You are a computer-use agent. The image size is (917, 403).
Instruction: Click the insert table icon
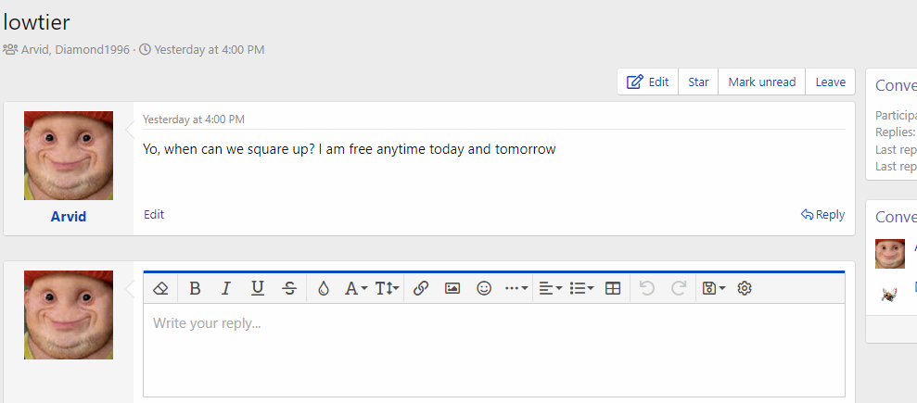613,288
